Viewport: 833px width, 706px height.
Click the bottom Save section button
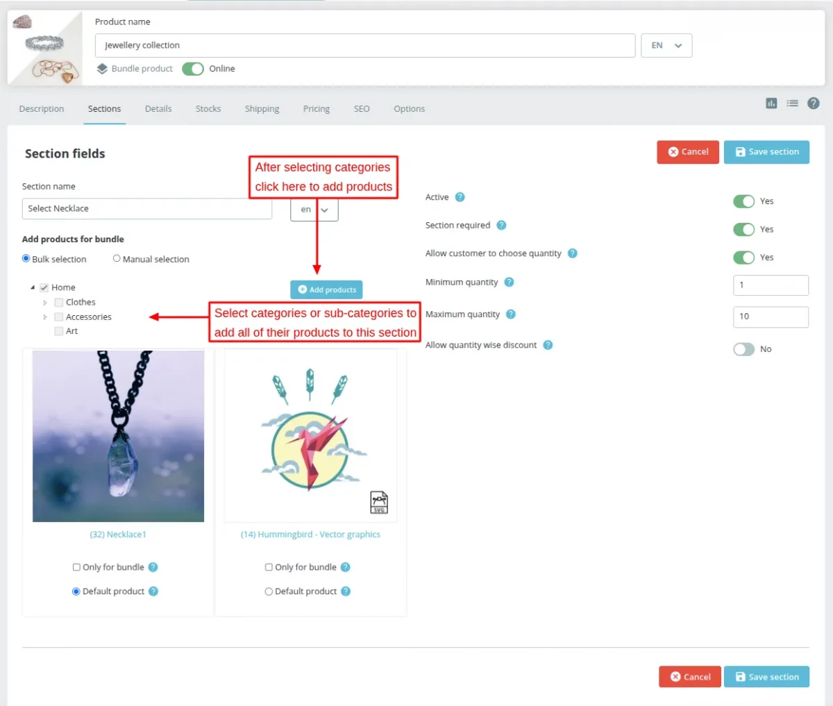point(766,677)
